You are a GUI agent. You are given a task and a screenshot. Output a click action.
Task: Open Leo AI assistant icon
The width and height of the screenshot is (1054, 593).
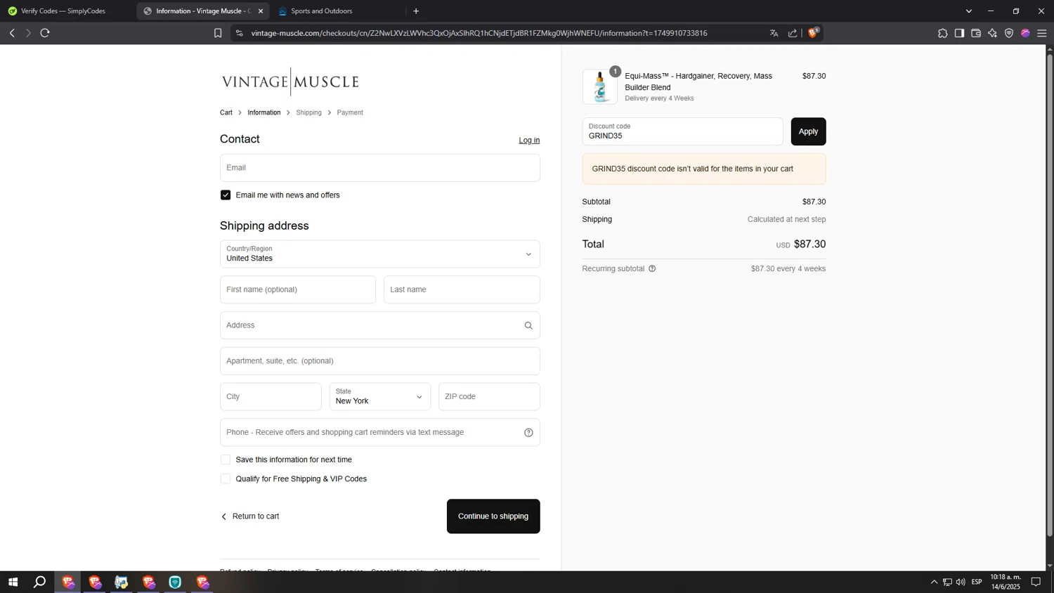pyautogui.click(x=992, y=33)
